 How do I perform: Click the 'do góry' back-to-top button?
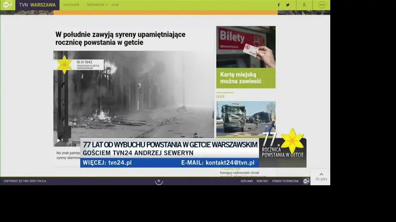tap(321, 177)
